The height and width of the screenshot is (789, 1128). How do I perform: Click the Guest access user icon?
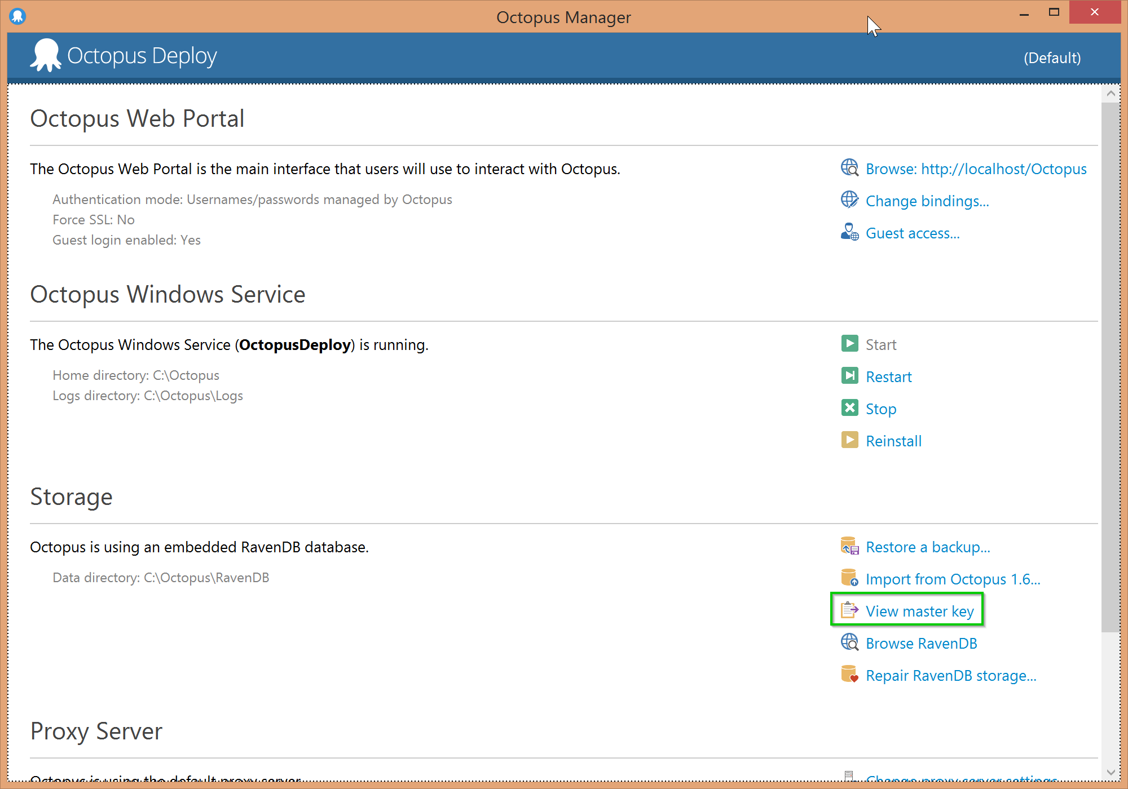[x=849, y=232]
